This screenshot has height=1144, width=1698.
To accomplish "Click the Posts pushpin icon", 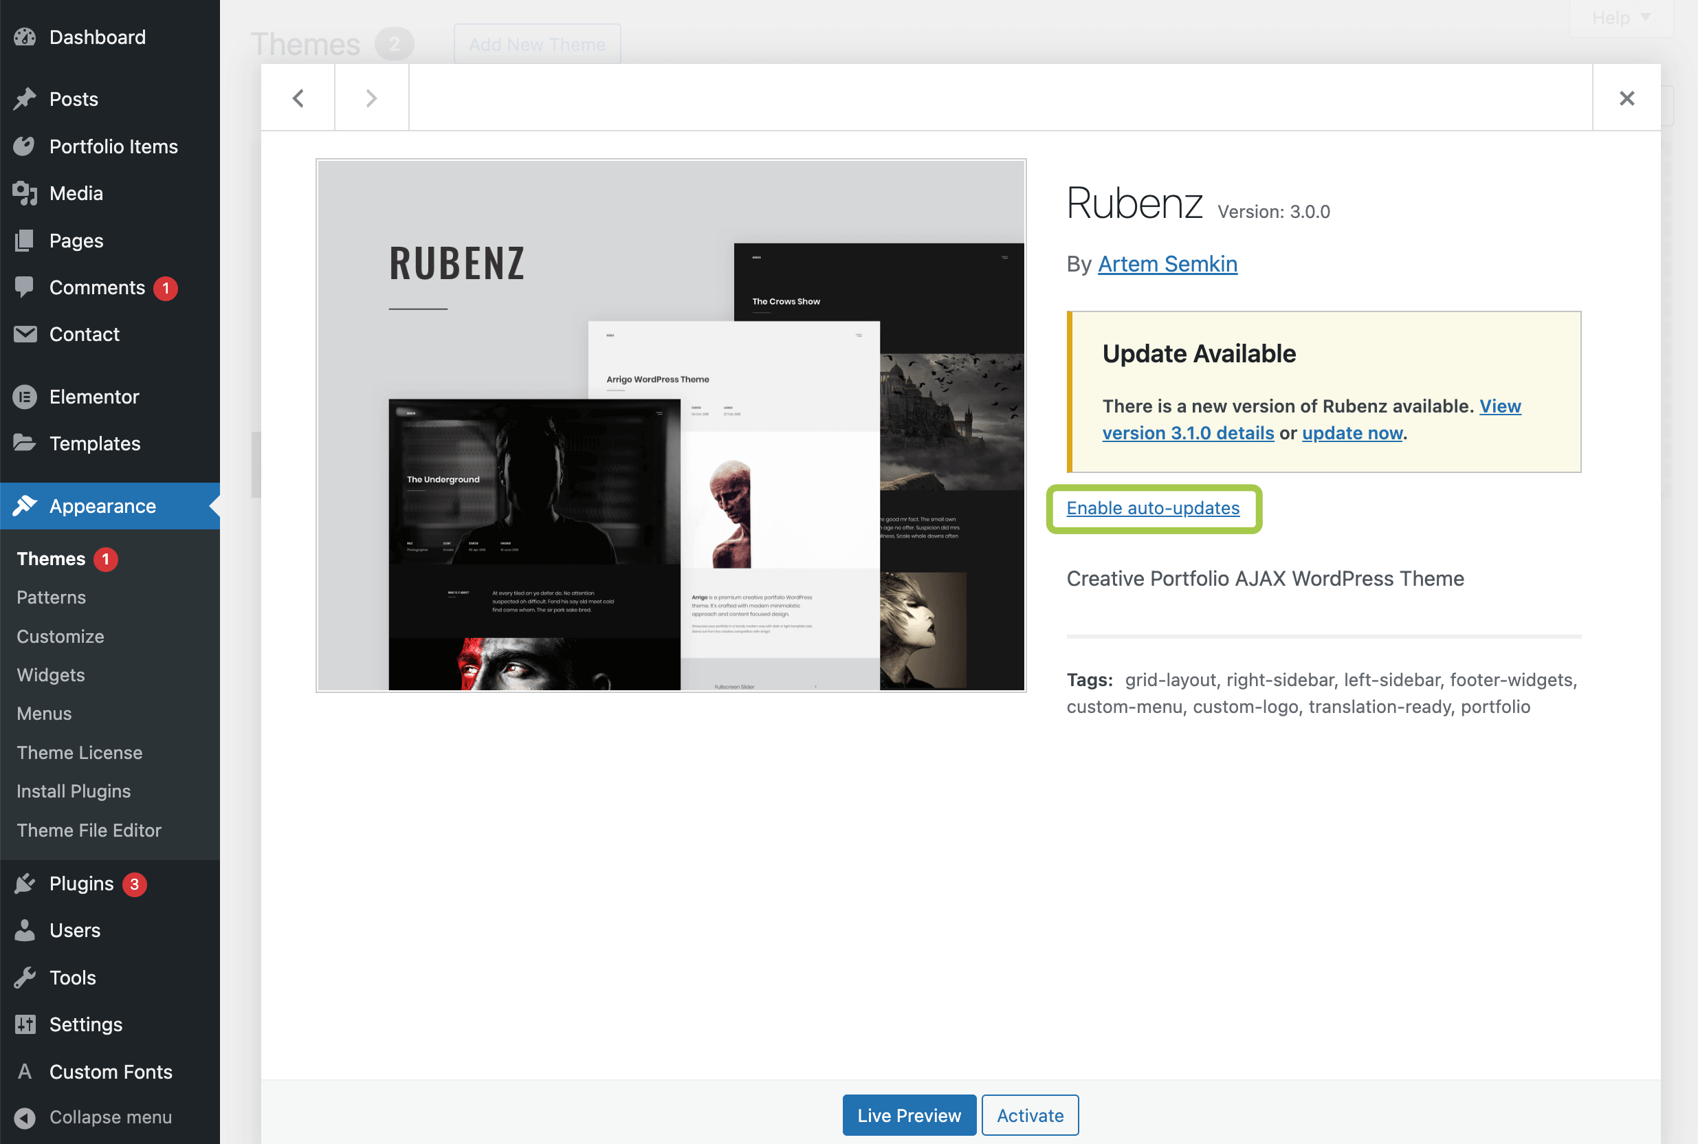I will tap(25, 99).
